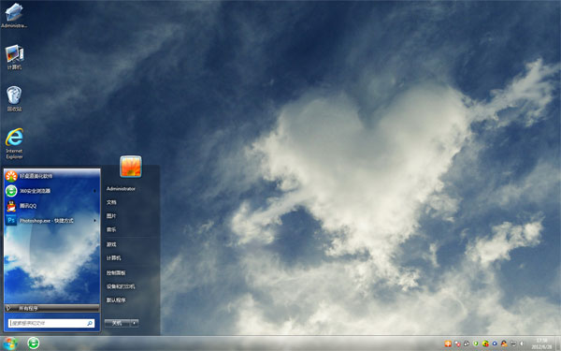Screen dimensions: 561x351
Task: Click the 360 browser taskbar icon
Action: coord(34,344)
